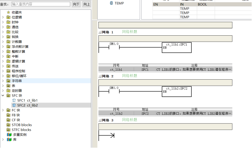Click the 计数器 folder icon

tap(8, 42)
